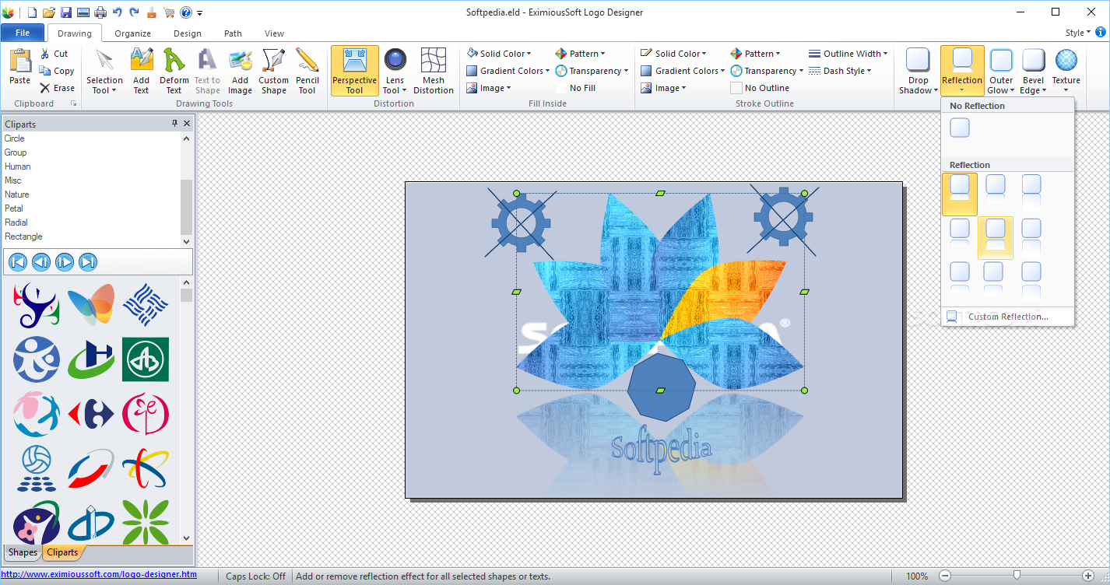Viewport: 1110px width, 585px height.
Task: Open the File menu
Action: [23, 33]
